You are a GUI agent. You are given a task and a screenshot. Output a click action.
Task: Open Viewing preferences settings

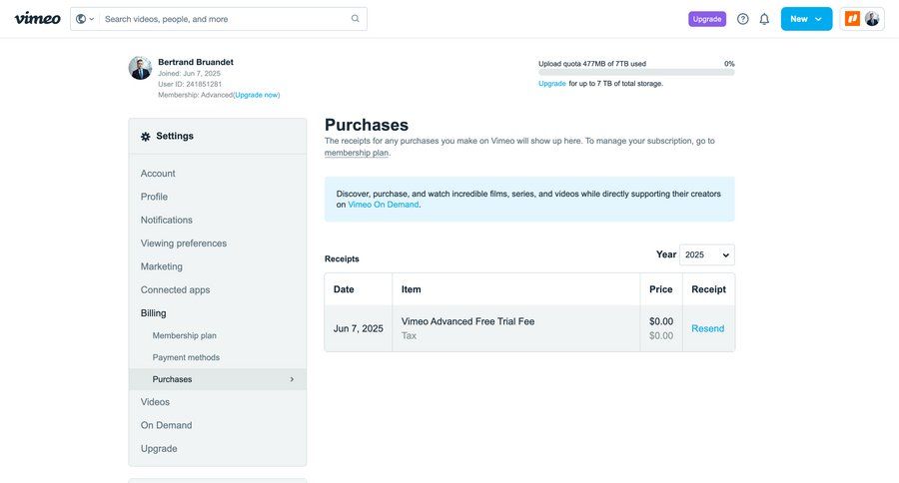pyautogui.click(x=184, y=243)
